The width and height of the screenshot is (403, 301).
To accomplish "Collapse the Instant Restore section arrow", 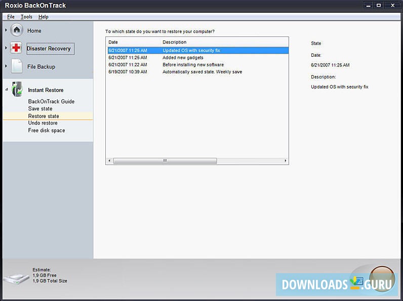I will [x=7, y=90].
